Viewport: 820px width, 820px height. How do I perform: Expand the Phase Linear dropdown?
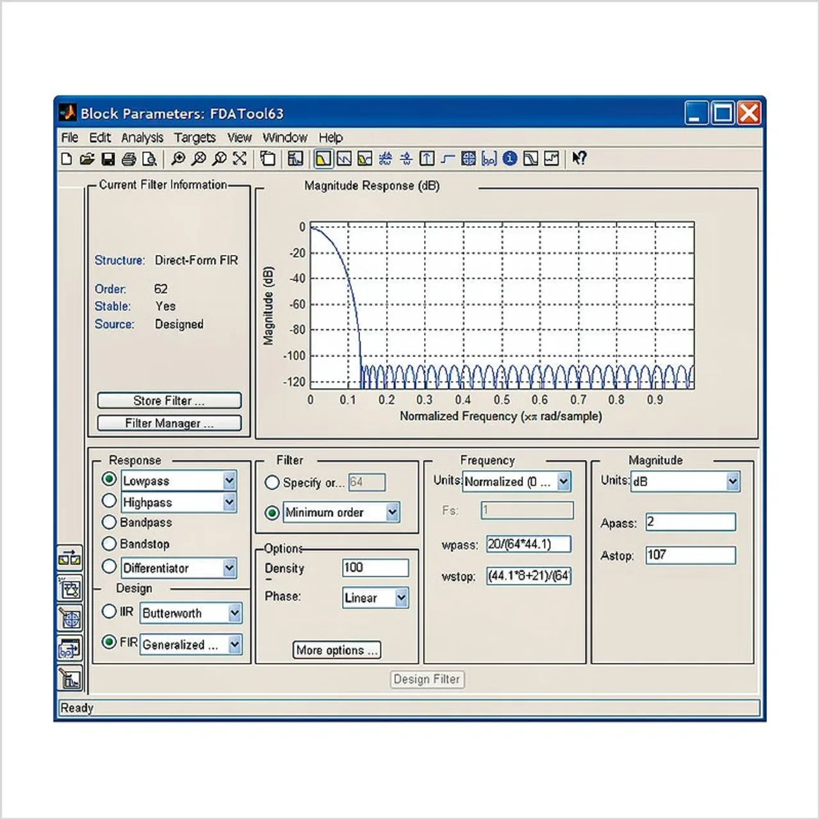click(401, 598)
